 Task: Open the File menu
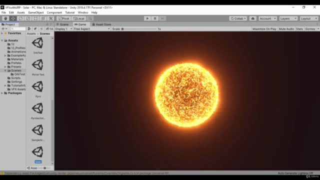(x=3, y=12)
